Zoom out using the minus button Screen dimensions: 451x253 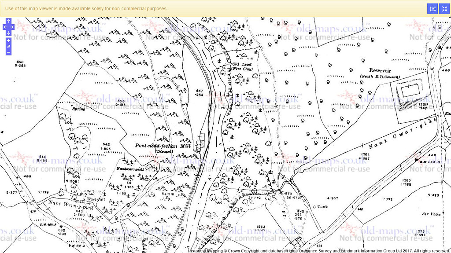point(9,52)
